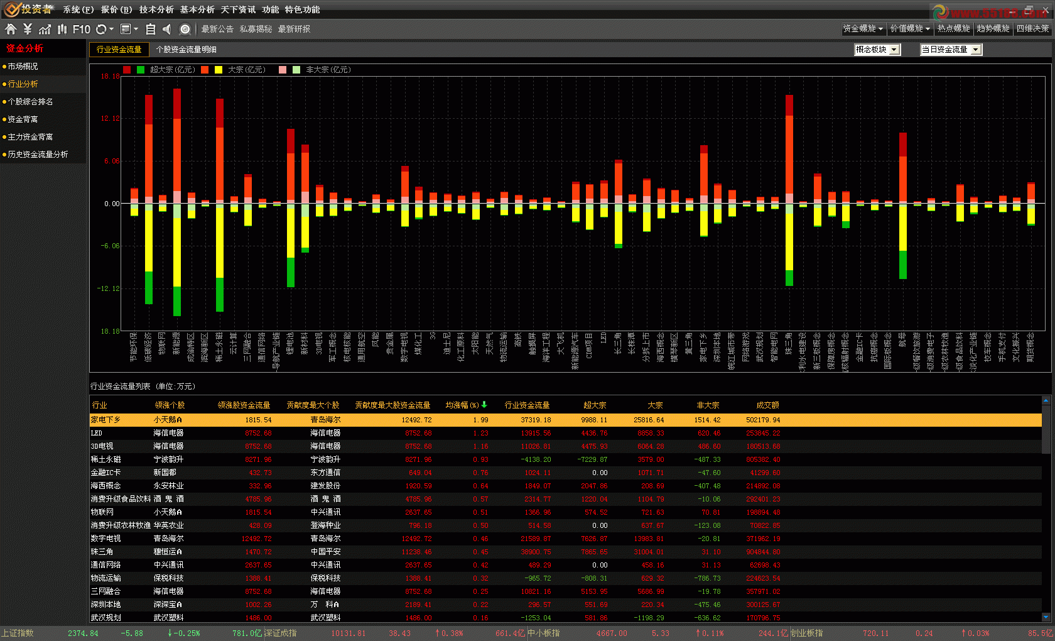Screen dimensions: 1055x641
Task: Click the 热点螺旋 button
Action: coord(953,29)
